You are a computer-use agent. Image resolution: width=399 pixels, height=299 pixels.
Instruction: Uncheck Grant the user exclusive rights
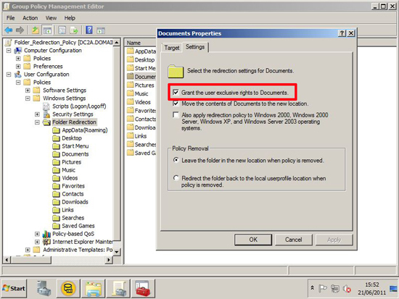pos(176,92)
